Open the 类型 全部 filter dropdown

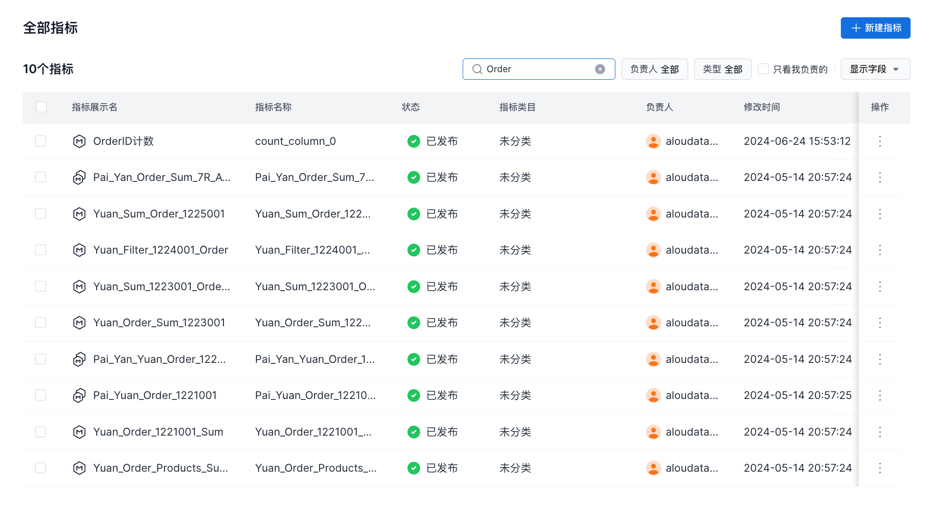point(722,69)
